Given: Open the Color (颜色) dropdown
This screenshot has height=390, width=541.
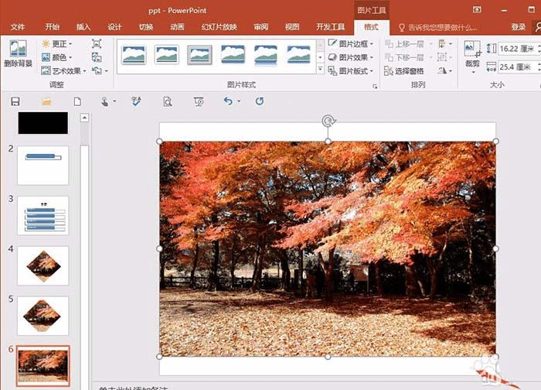Looking at the screenshot, I should [x=56, y=57].
